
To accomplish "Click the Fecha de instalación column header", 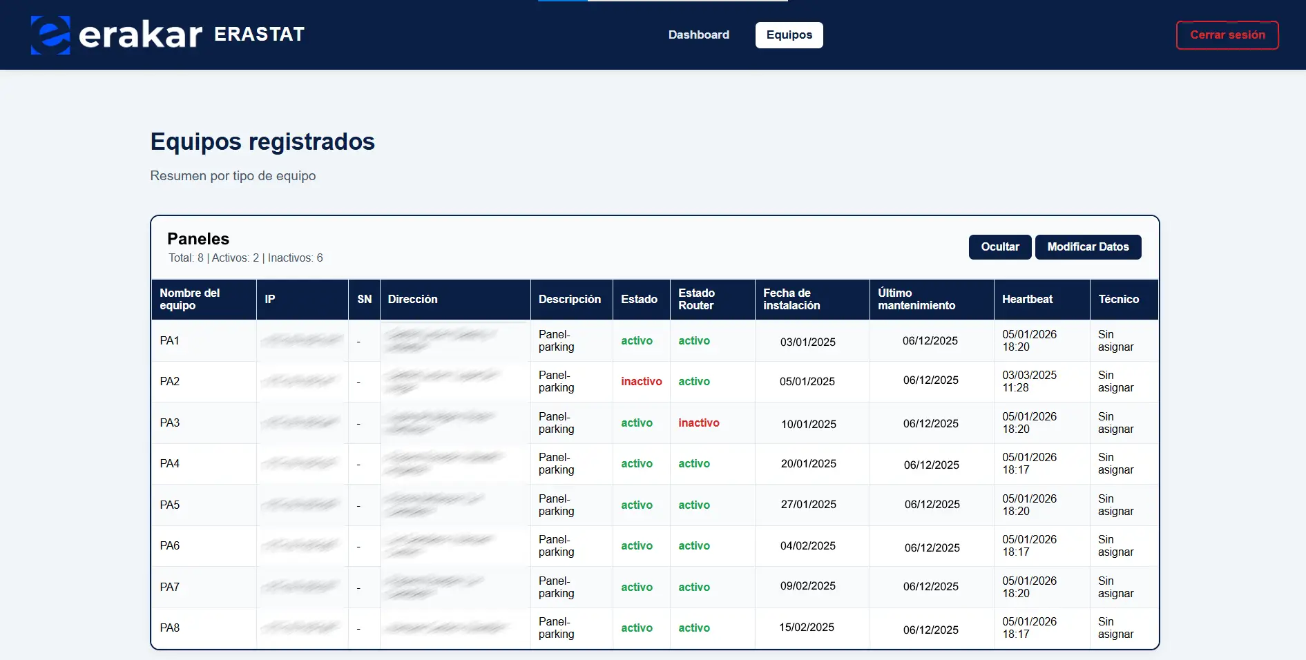I will 791,299.
